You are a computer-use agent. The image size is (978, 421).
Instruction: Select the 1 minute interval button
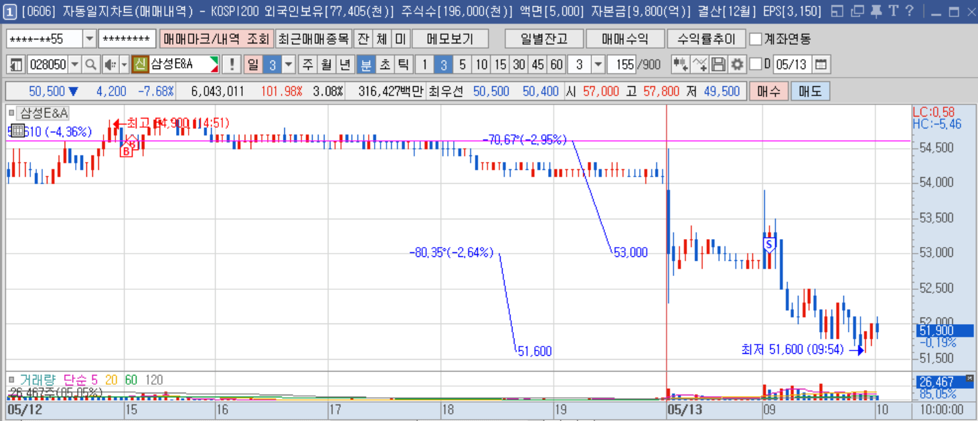[425, 65]
